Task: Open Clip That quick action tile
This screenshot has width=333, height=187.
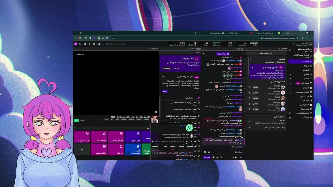Action: pos(133,137)
